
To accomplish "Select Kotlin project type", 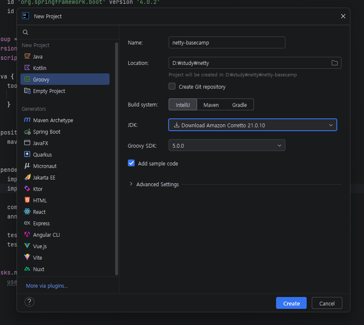I will [65, 68].
